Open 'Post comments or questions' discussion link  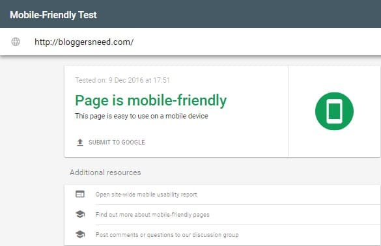pyautogui.click(x=167, y=235)
